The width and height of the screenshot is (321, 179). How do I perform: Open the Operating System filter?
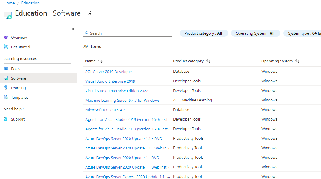[x=256, y=33]
